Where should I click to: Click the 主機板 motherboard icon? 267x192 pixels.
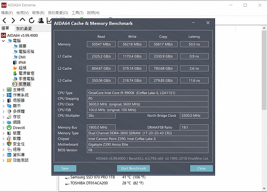point(9,90)
